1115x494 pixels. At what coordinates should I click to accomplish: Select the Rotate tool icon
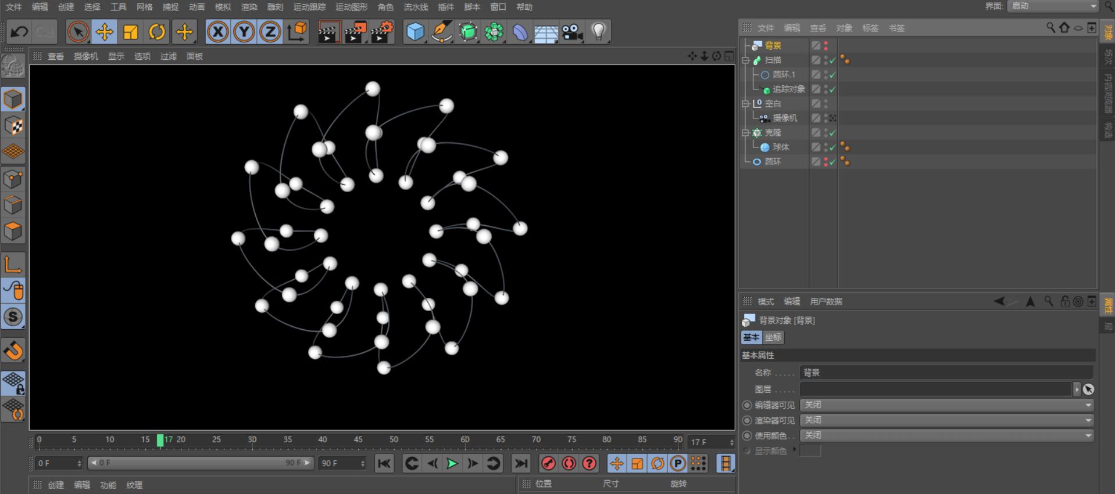[157, 32]
